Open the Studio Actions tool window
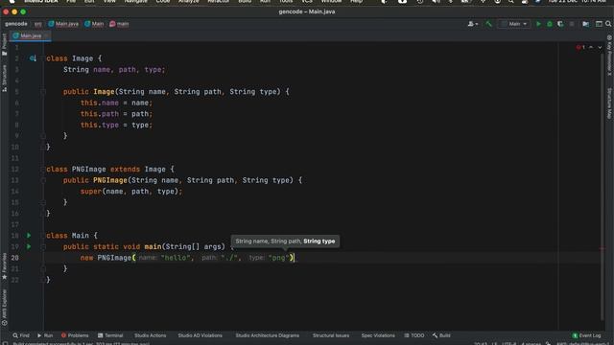The width and height of the screenshot is (614, 345). click(x=150, y=335)
